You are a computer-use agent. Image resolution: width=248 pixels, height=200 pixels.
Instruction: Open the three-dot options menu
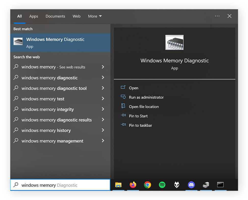[x=217, y=16]
